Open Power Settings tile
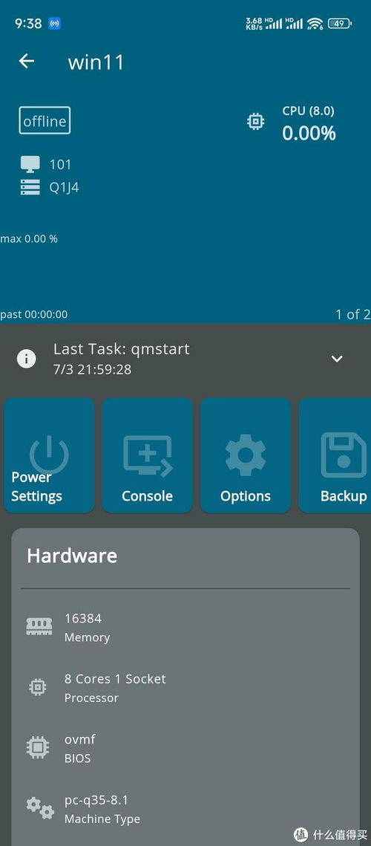 point(49,455)
